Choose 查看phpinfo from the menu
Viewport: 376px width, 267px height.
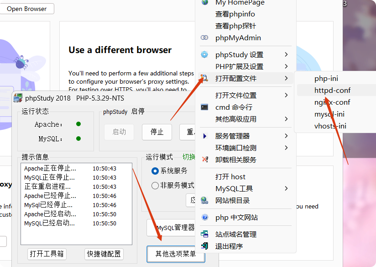(x=235, y=14)
